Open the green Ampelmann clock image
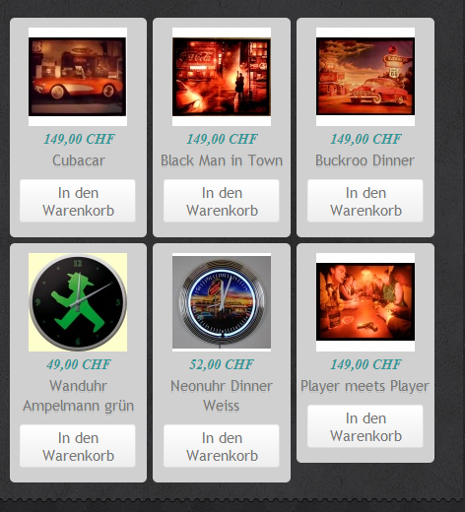 pyautogui.click(x=78, y=302)
